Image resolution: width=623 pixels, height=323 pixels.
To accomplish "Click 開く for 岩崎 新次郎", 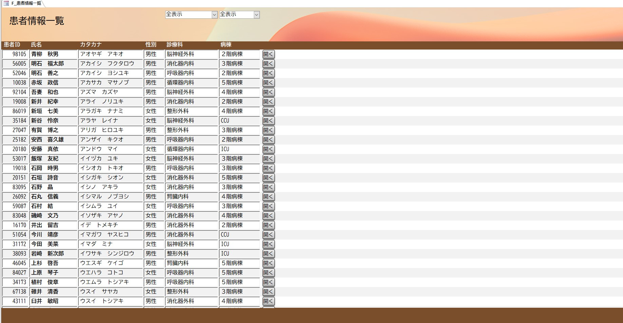I will point(268,253).
